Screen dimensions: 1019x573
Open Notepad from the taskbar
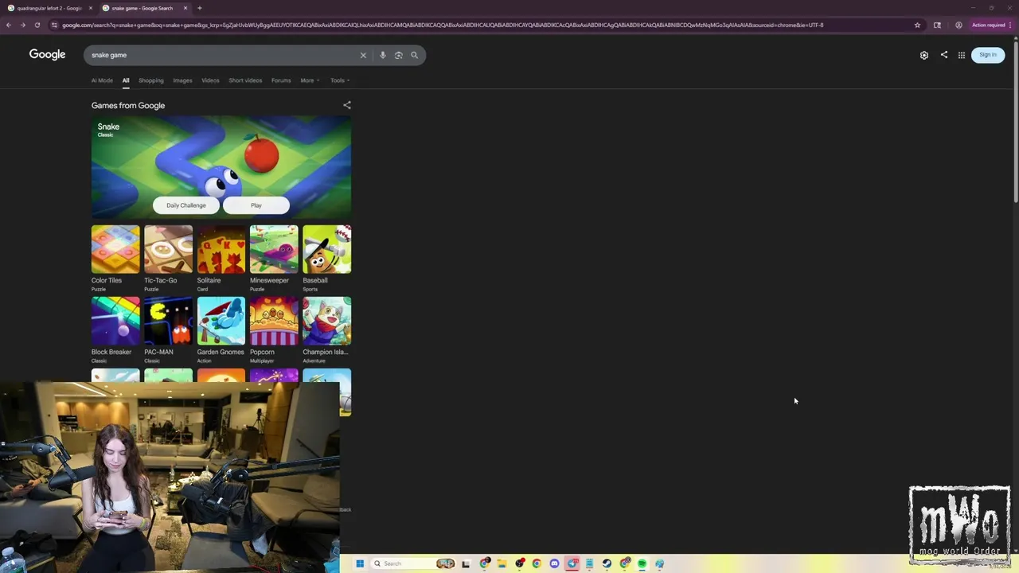coord(589,563)
